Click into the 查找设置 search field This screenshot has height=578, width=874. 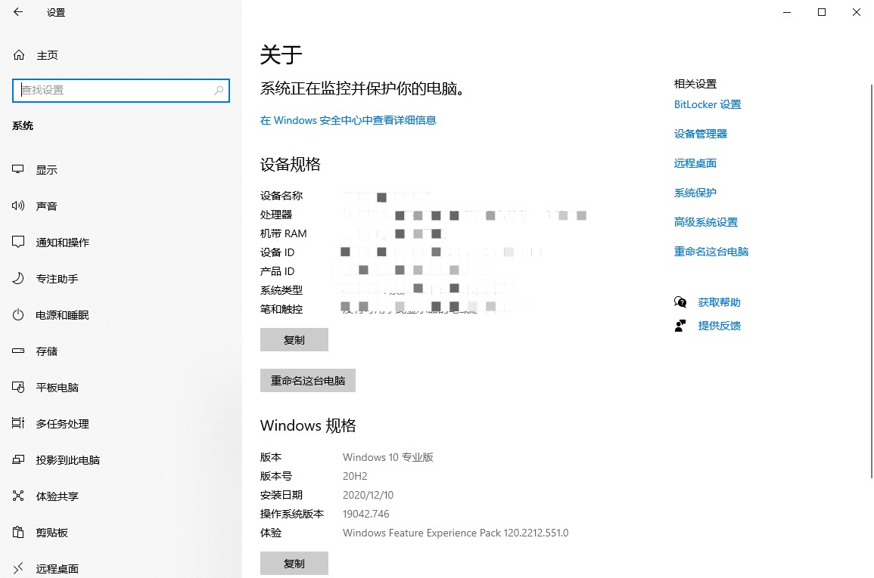coord(114,90)
